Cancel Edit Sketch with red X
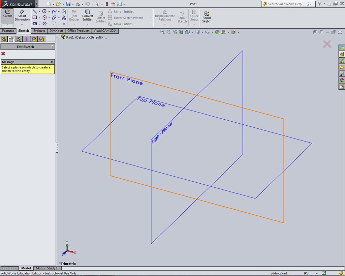The width and height of the screenshot is (345, 276). point(3,54)
